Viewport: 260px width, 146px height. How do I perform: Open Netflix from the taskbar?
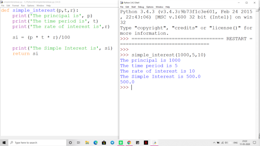click(146, 142)
